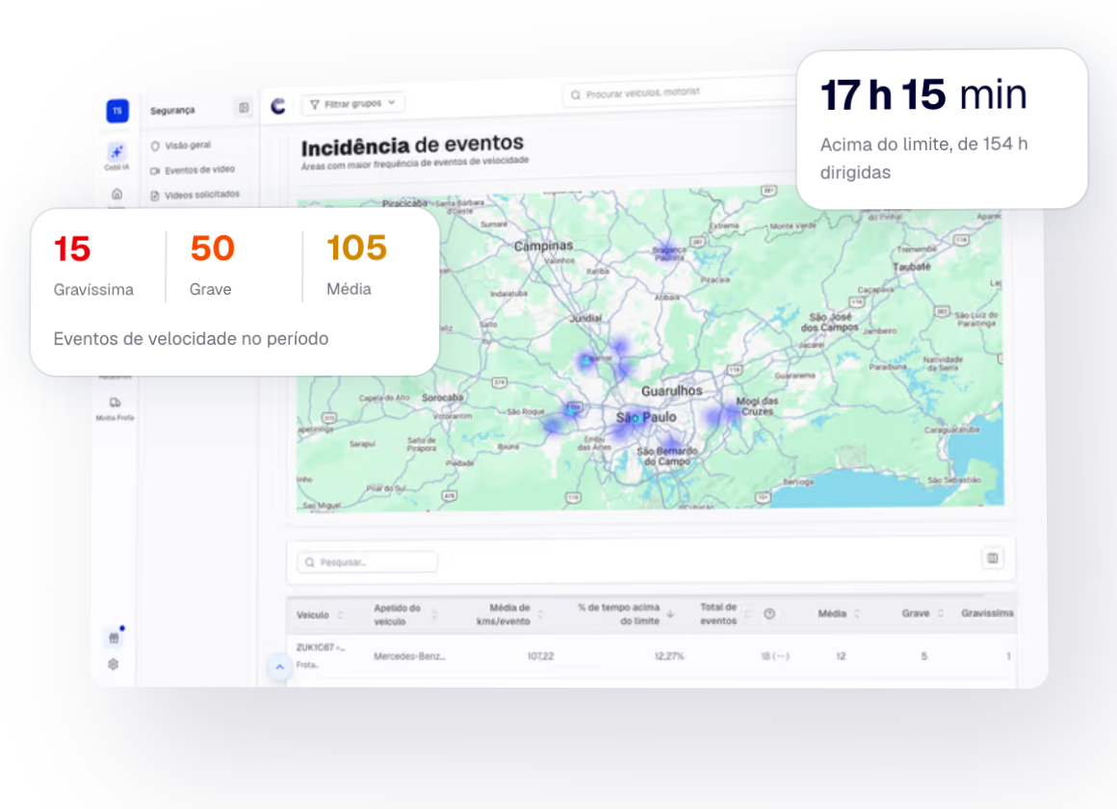
Task: Click Segurança panel title
Action: (172, 111)
